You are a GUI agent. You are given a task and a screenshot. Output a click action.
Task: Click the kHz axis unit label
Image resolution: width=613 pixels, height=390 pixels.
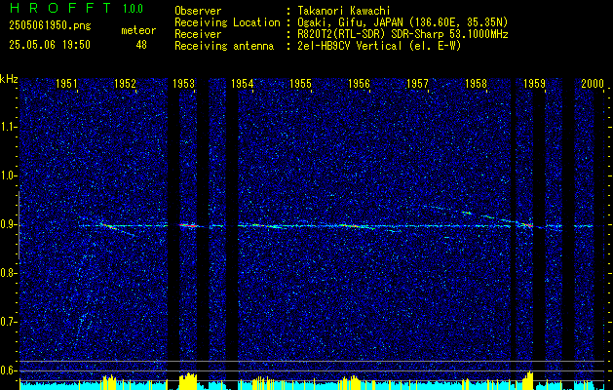pyautogui.click(x=9, y=79)
